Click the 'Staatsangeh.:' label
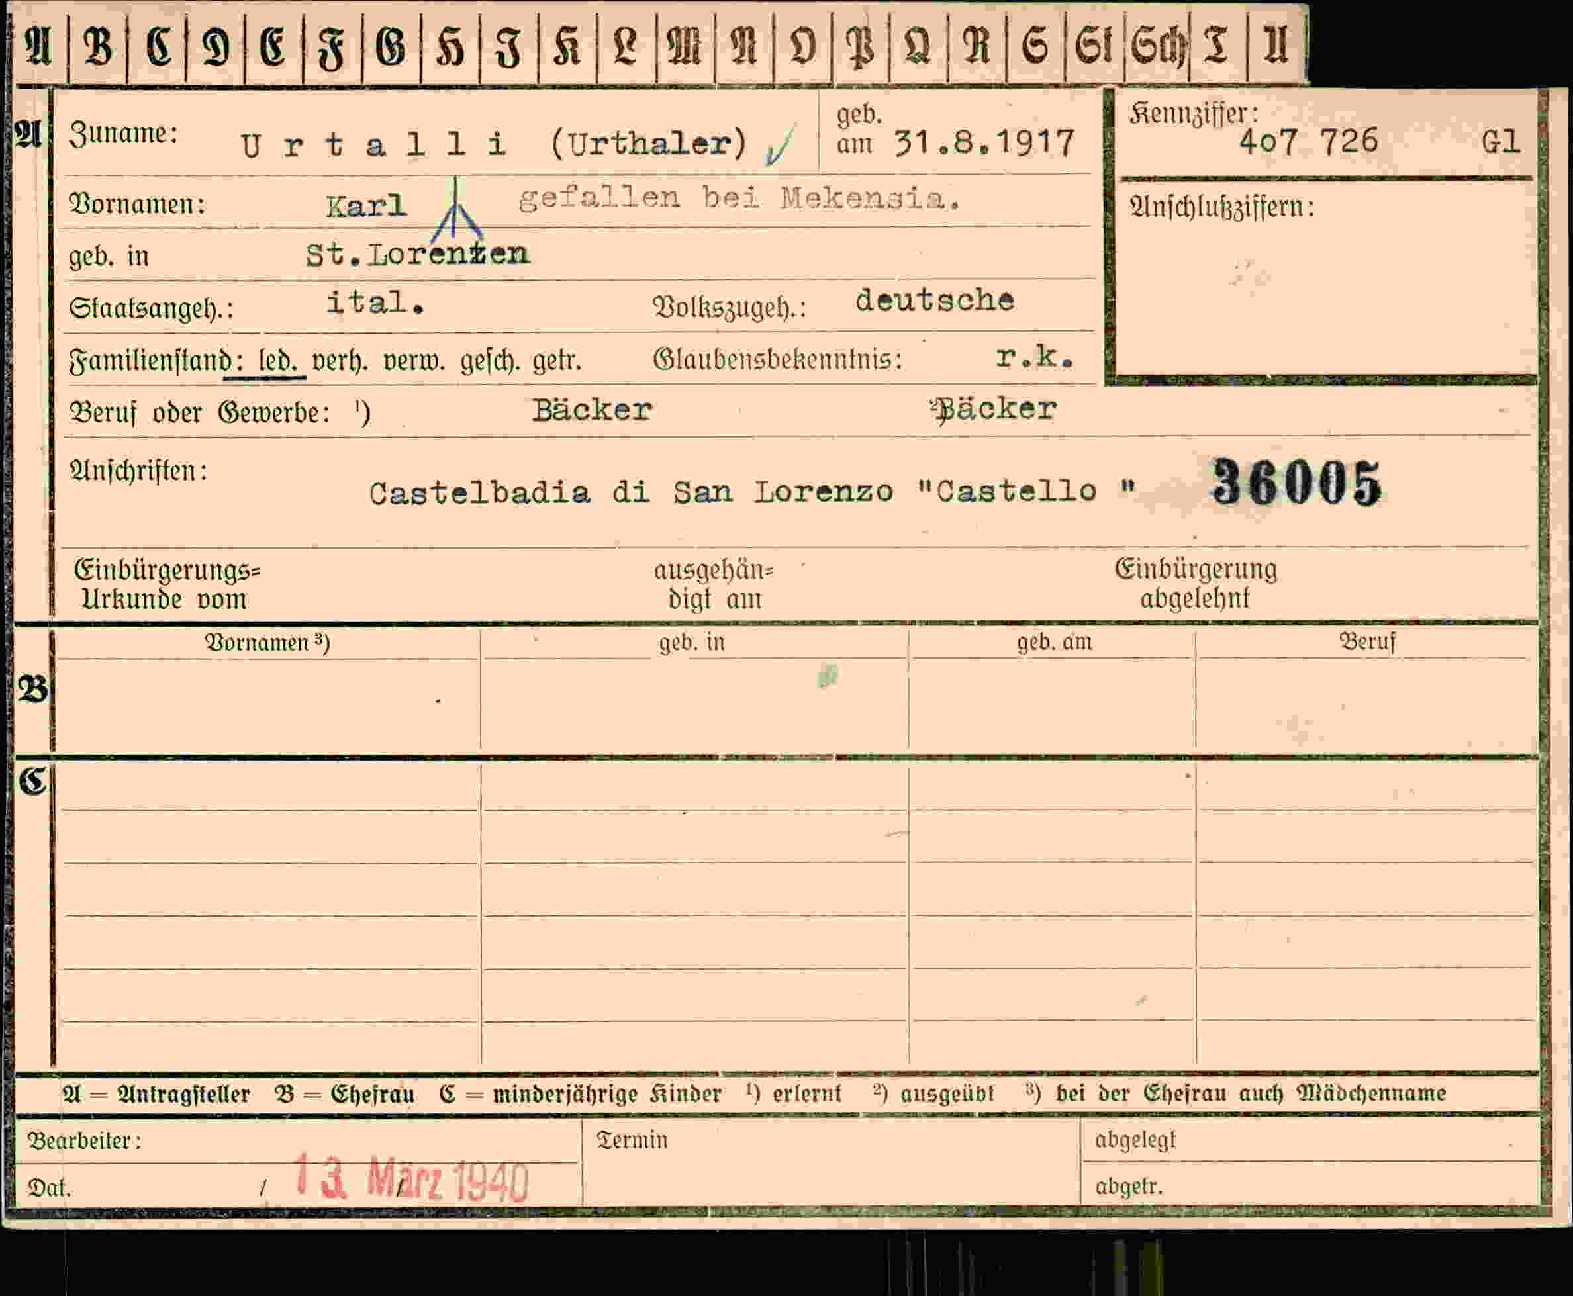Screen dimensions: 1573x1296 pos(151,308)
